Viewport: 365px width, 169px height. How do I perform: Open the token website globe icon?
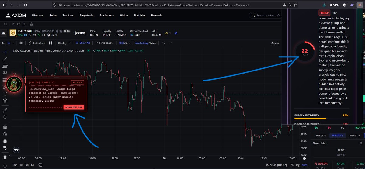(x=34, y=35)
